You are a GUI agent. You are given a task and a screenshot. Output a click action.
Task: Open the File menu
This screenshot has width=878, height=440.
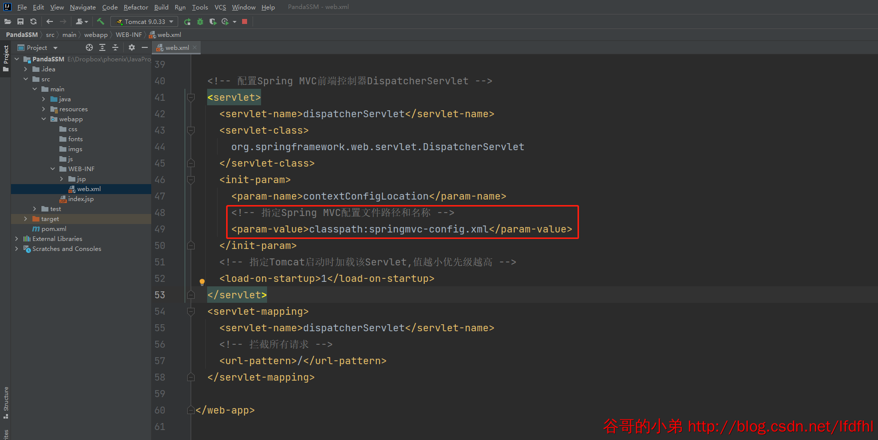click(22, 7)
